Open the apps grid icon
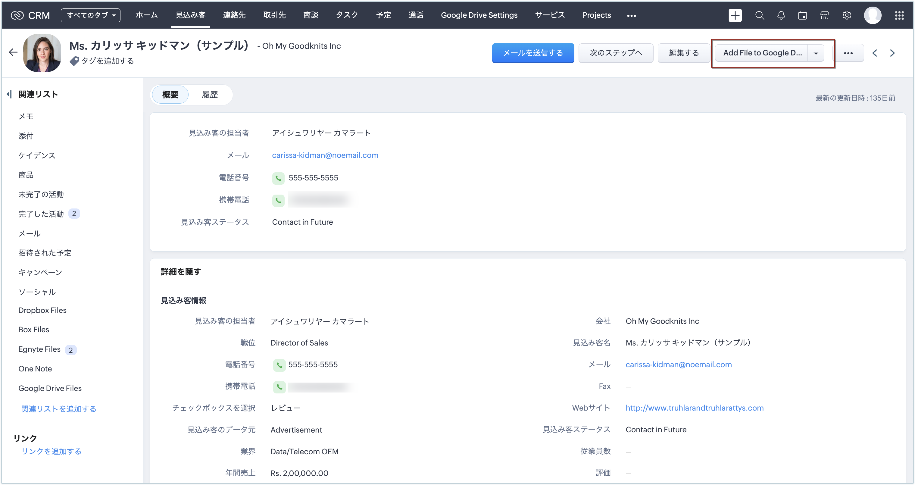 click(899, 15)
